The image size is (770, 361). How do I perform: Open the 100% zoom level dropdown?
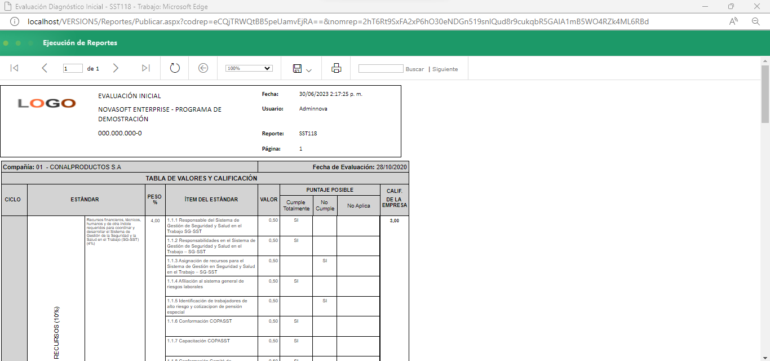pos(249,68)
